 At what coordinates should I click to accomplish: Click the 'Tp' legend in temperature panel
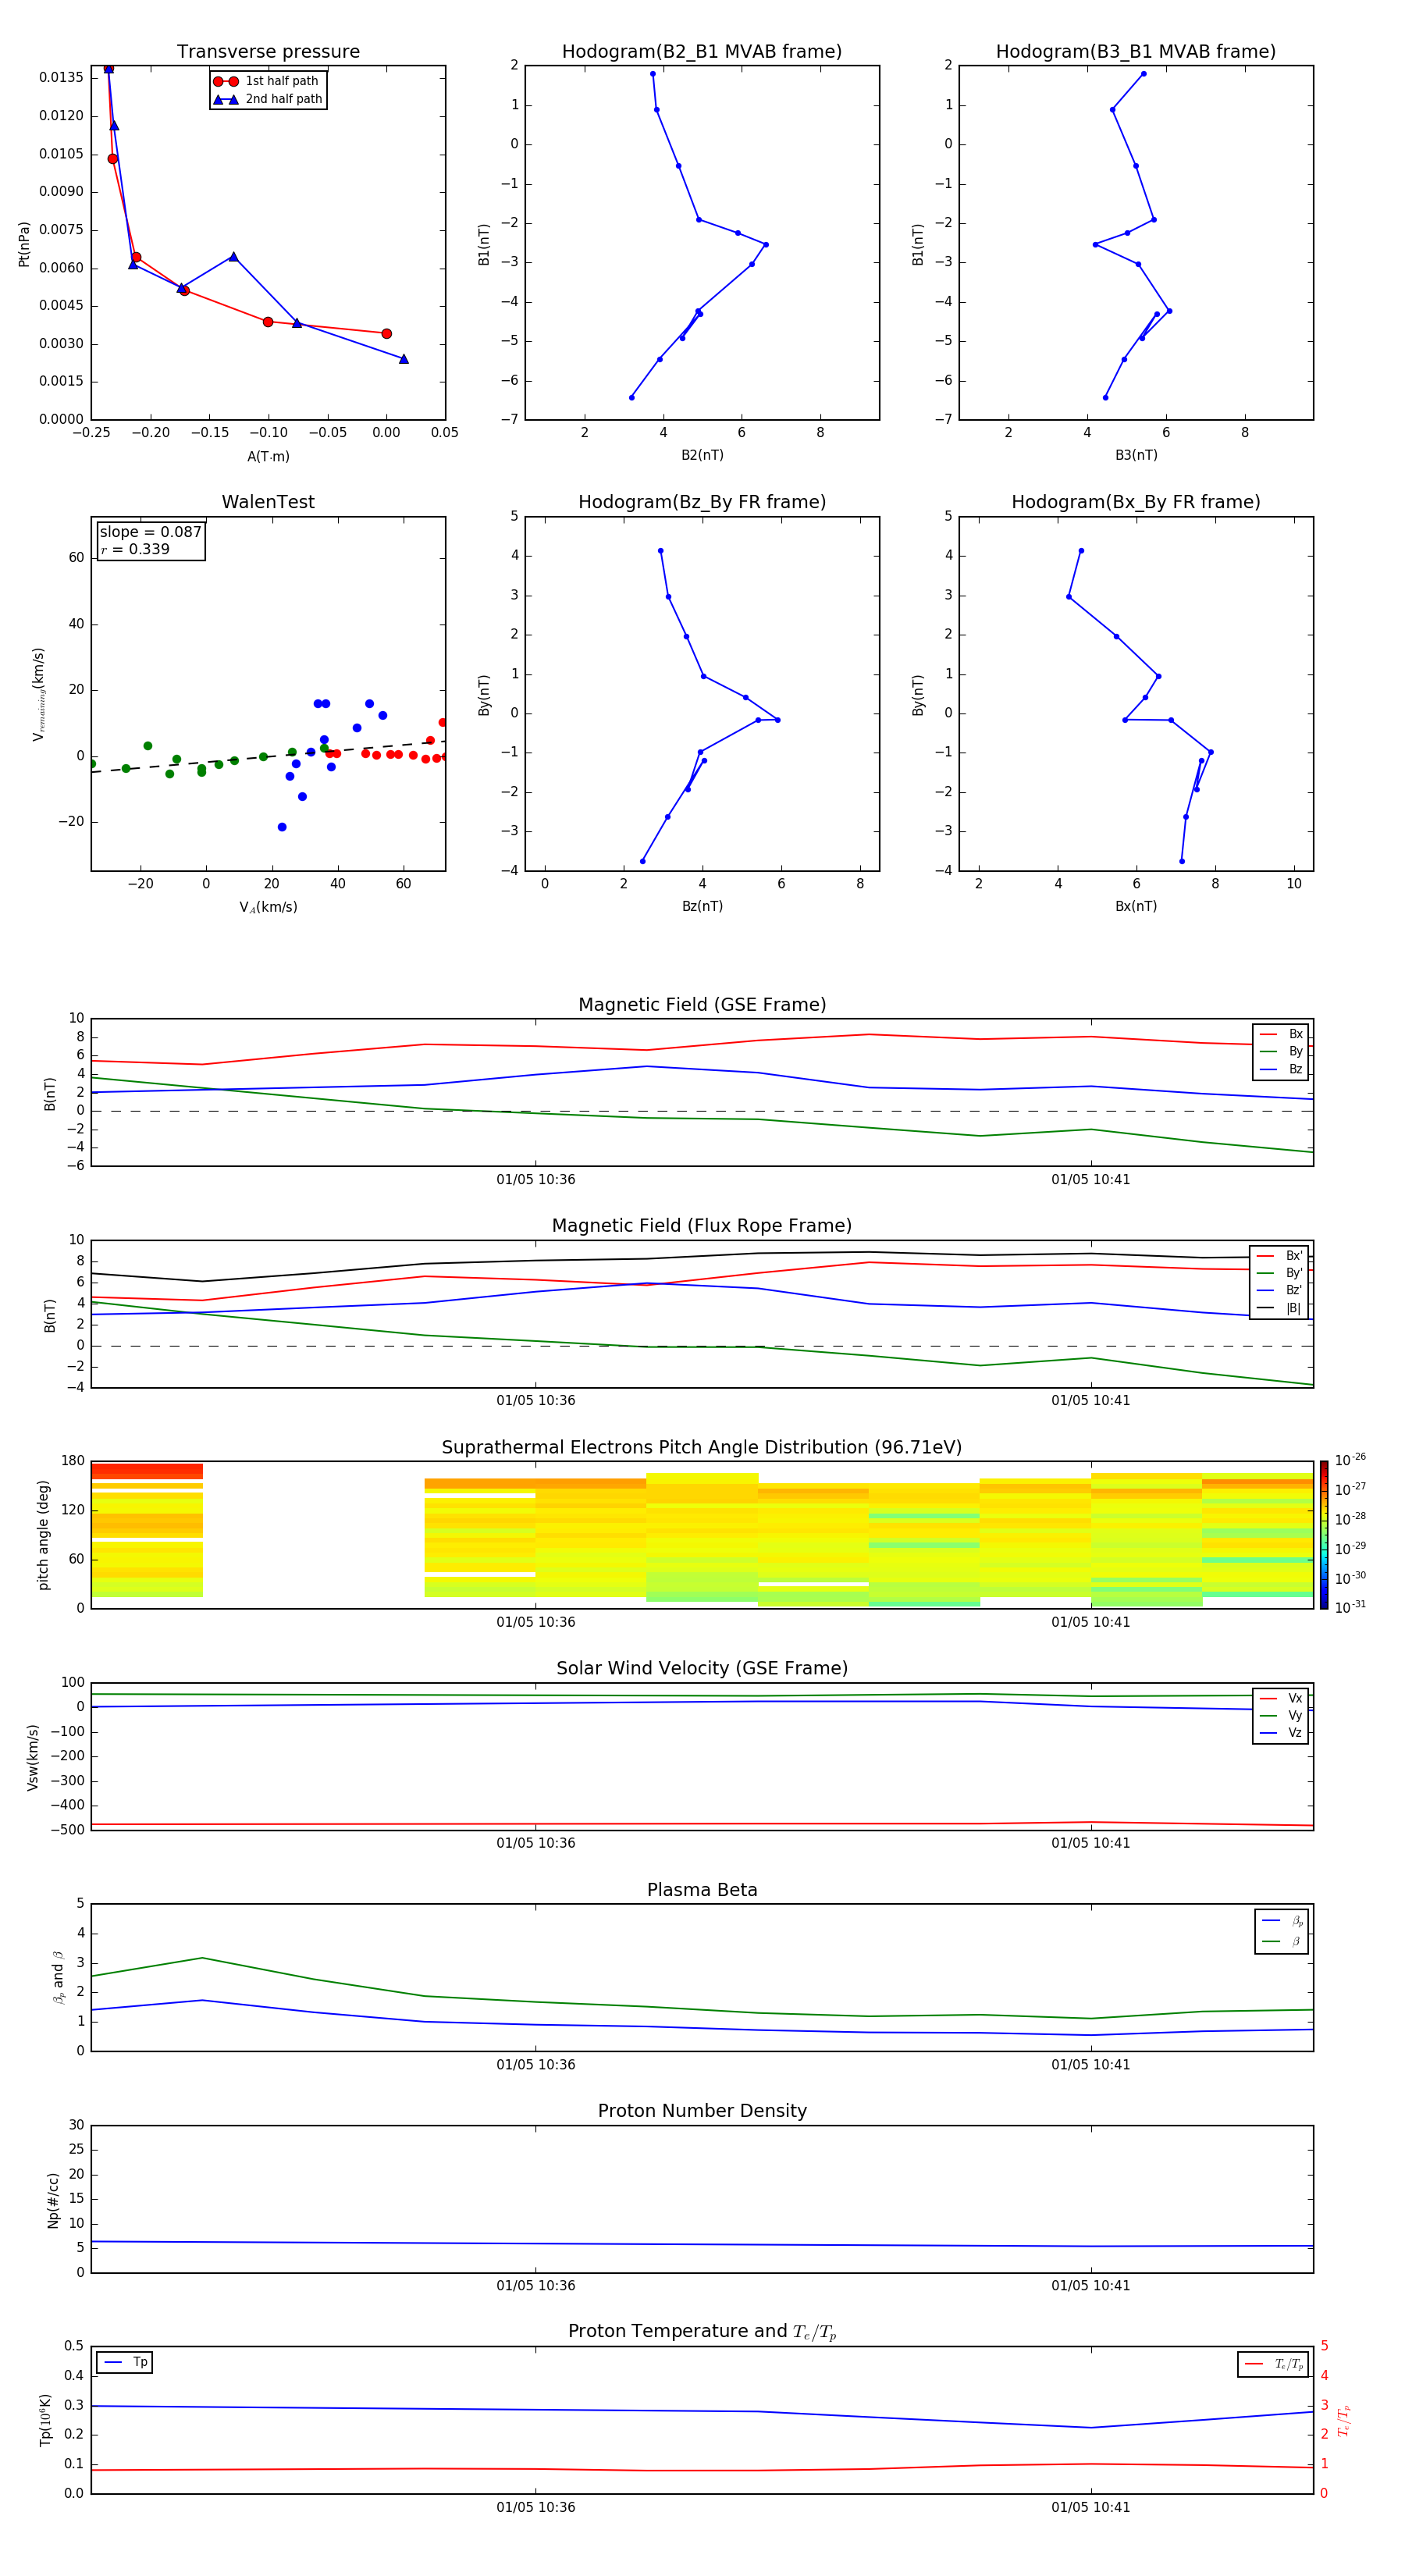[125, 2362]
